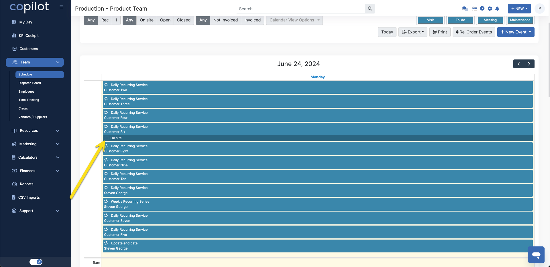Open the settings gear icon in header
The height and width of the screenshot is (267, 550).
click(490, 9)
